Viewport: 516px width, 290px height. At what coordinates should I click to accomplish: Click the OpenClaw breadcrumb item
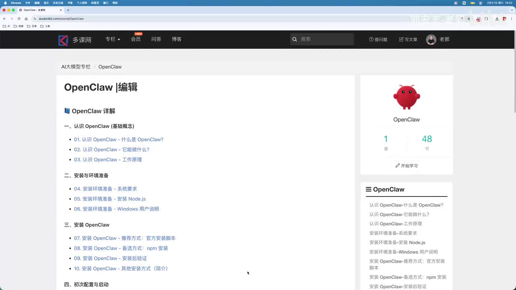tap(110, 67)
